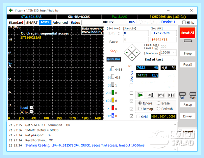Toggle the sound checkbox
This screenshot has width=204, height=158.
pos(180,131)
